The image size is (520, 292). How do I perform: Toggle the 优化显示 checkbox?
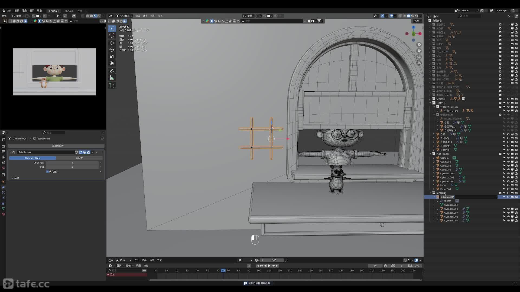coord(47,172)
